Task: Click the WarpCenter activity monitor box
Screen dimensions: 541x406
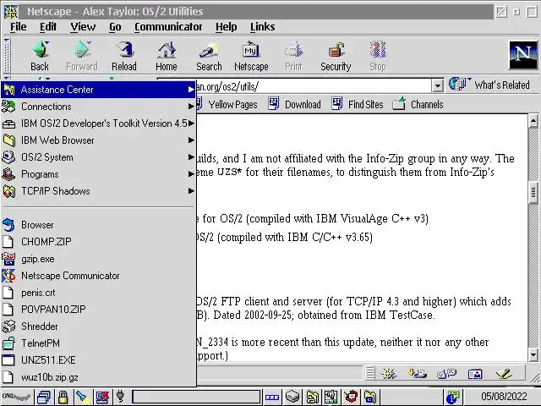Action: tap(196, 397)
